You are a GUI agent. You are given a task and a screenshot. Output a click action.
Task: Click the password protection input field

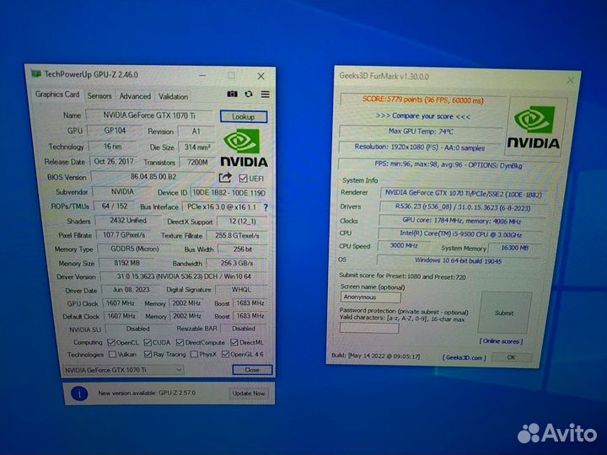[369, 328]
